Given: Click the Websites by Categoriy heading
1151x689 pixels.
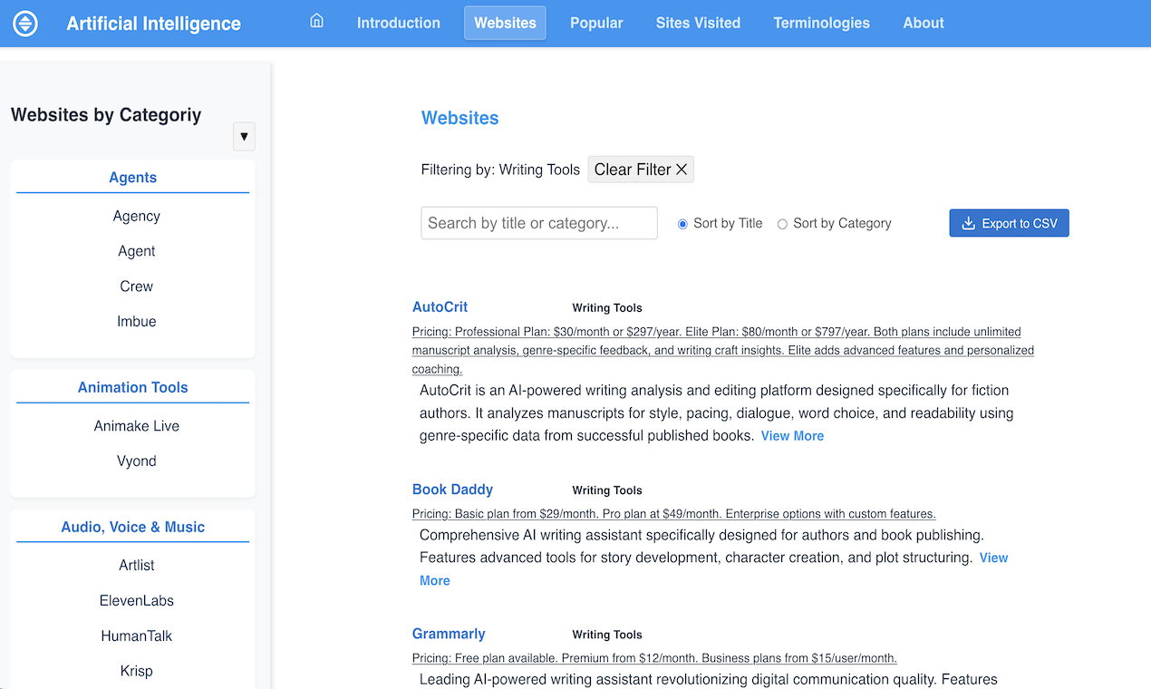Looking at the screenshot, I should [106, 115].
